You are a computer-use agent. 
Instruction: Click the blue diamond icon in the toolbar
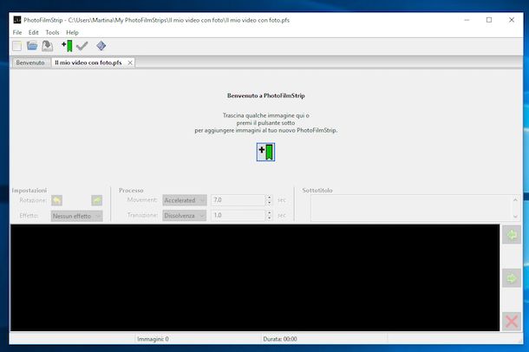pyautogui.click(x=101, y=45)
